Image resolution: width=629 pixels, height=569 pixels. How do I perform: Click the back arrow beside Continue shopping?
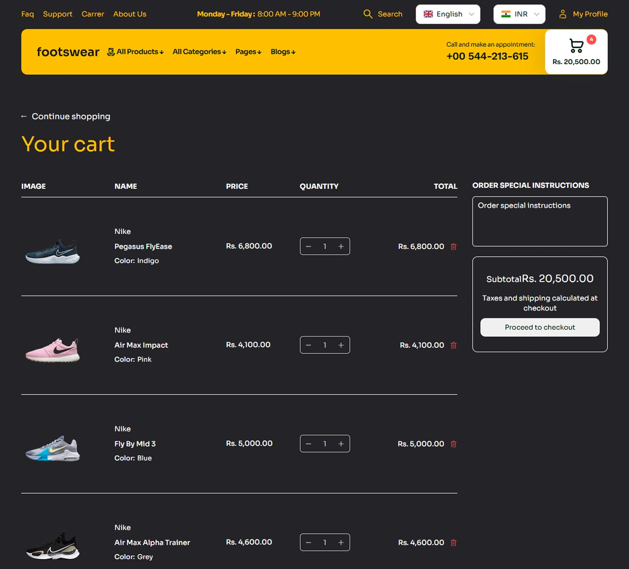[x=24, y=117]
